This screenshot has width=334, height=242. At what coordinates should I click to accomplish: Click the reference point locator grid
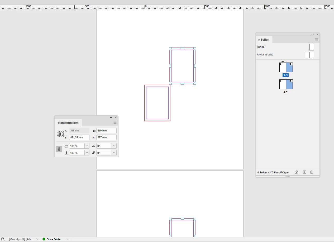[x=60, y=134]
